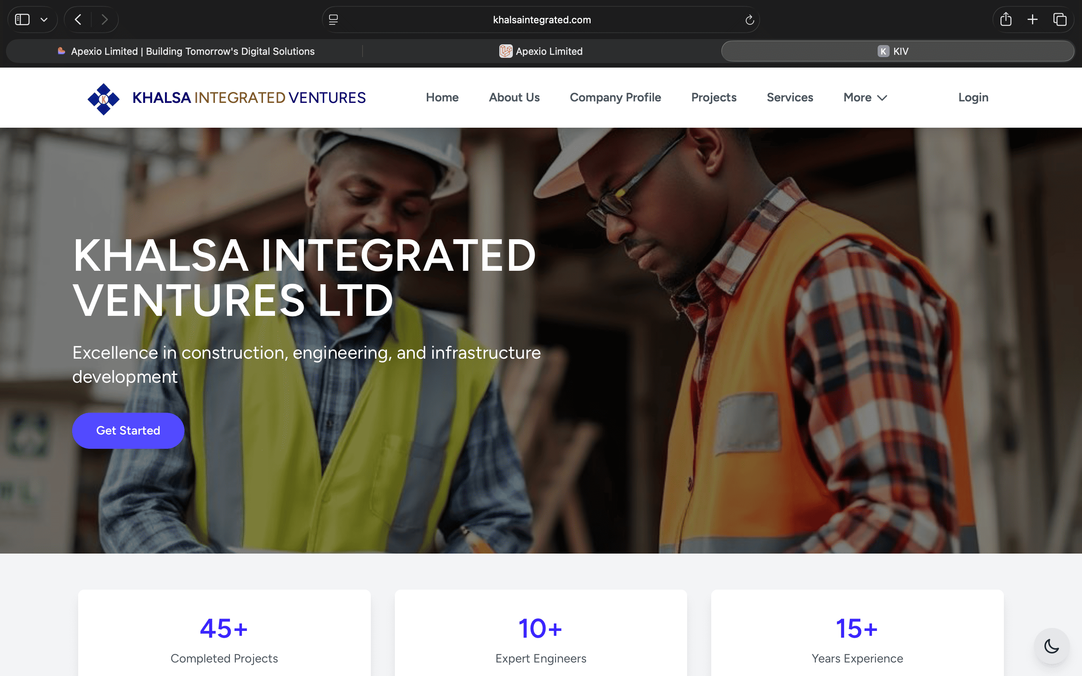Toggle dark mode with the moon button
The width and height of the screenshot is (1082, 676).
[x=1050, y=646]
